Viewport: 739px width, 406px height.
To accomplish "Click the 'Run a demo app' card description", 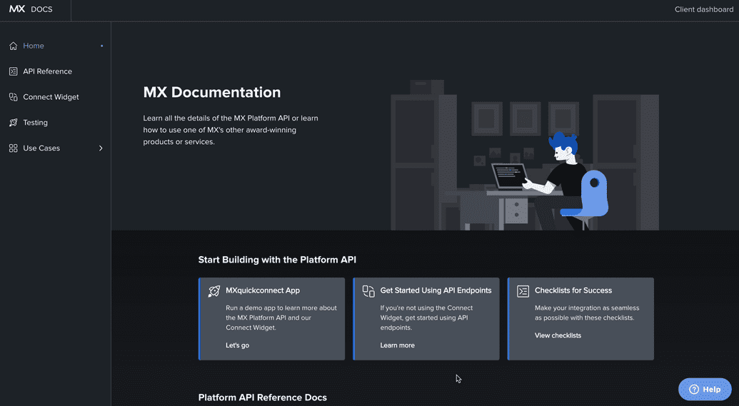I will click(x=281, y=318).
